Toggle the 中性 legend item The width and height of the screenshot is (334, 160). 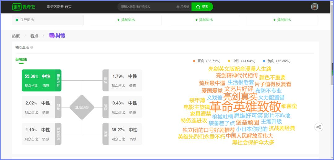241,61
